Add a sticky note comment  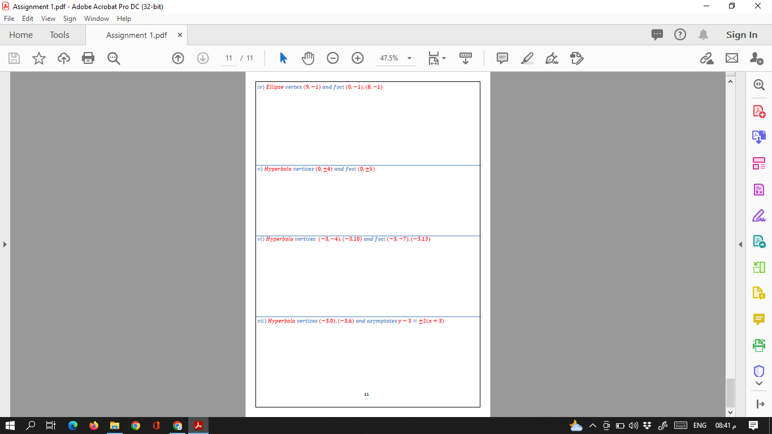[x=502, y=58]
